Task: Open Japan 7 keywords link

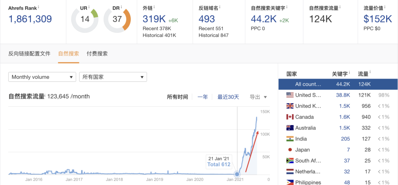Action: pyautogui.click(x=349, y=150)
